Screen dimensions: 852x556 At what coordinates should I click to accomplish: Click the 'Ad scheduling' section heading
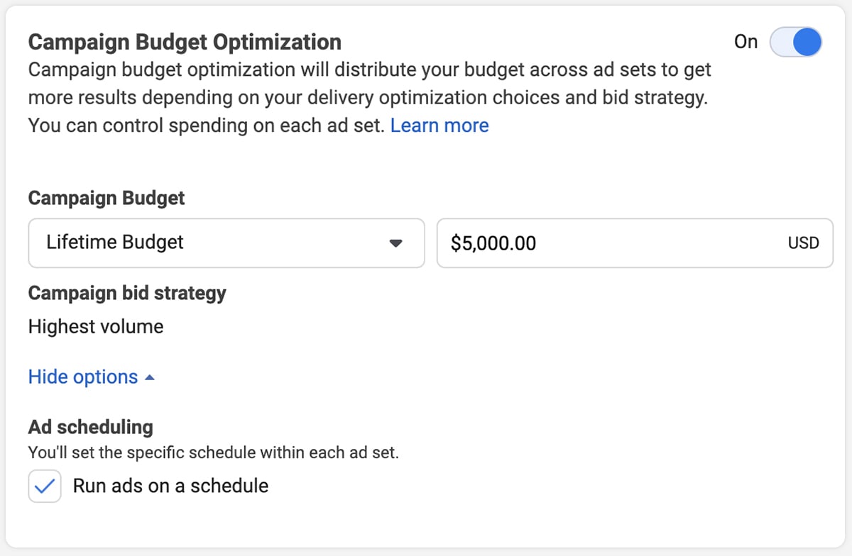point(90,427)
